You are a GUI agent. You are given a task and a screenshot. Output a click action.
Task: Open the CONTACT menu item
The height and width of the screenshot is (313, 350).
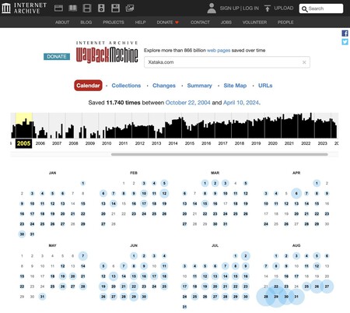[x=200, y=23]
